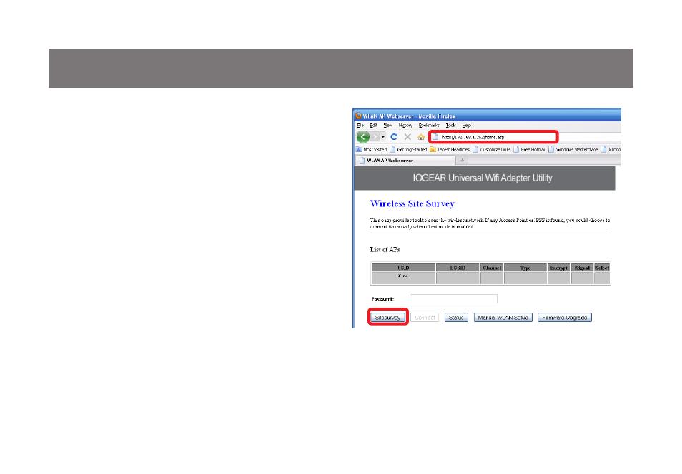Click the SSID column header
682x474 pixels.
pos(403,268)
